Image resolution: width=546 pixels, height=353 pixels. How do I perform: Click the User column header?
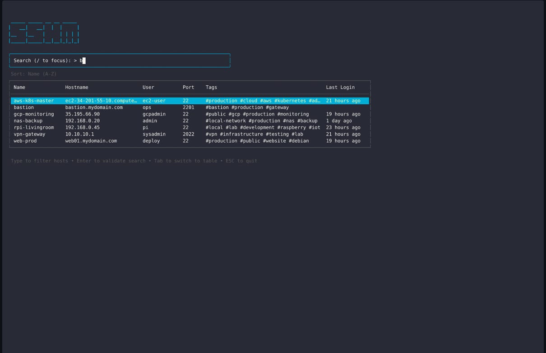148,87
